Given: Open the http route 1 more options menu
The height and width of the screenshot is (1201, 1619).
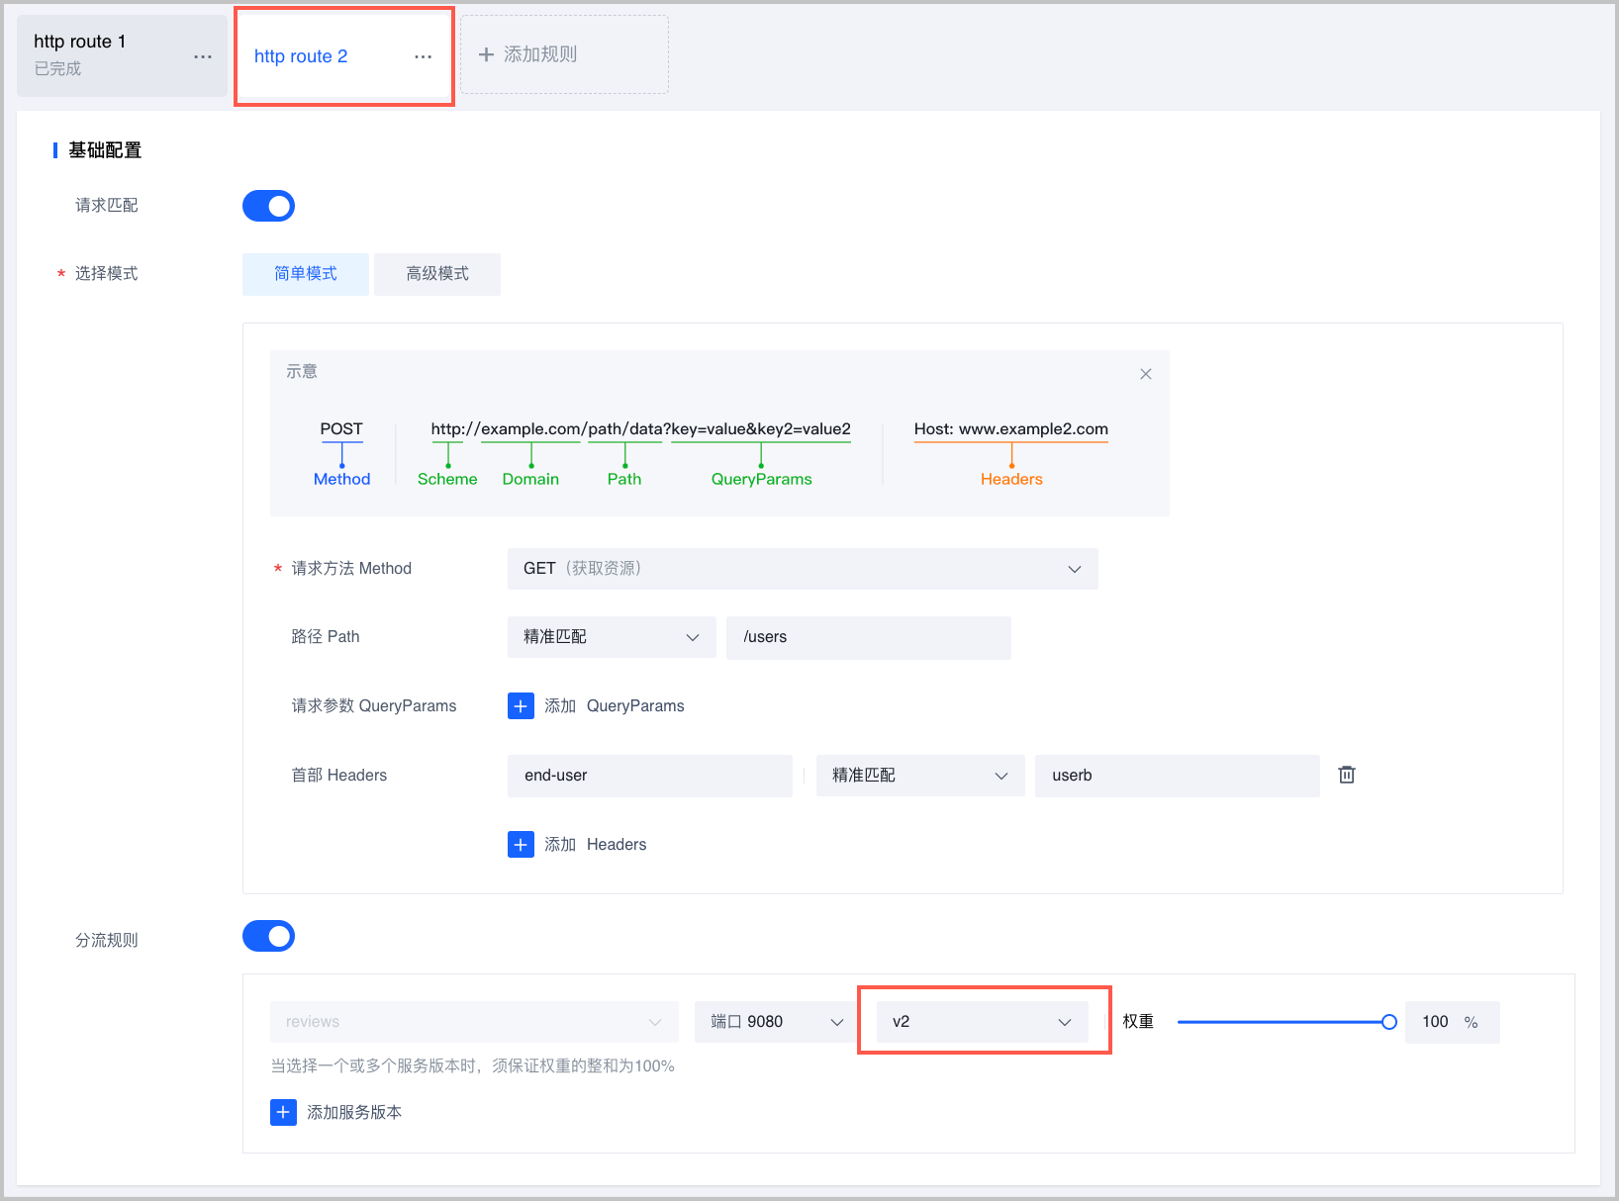Looking at the screenshot, I should [203, 56].
